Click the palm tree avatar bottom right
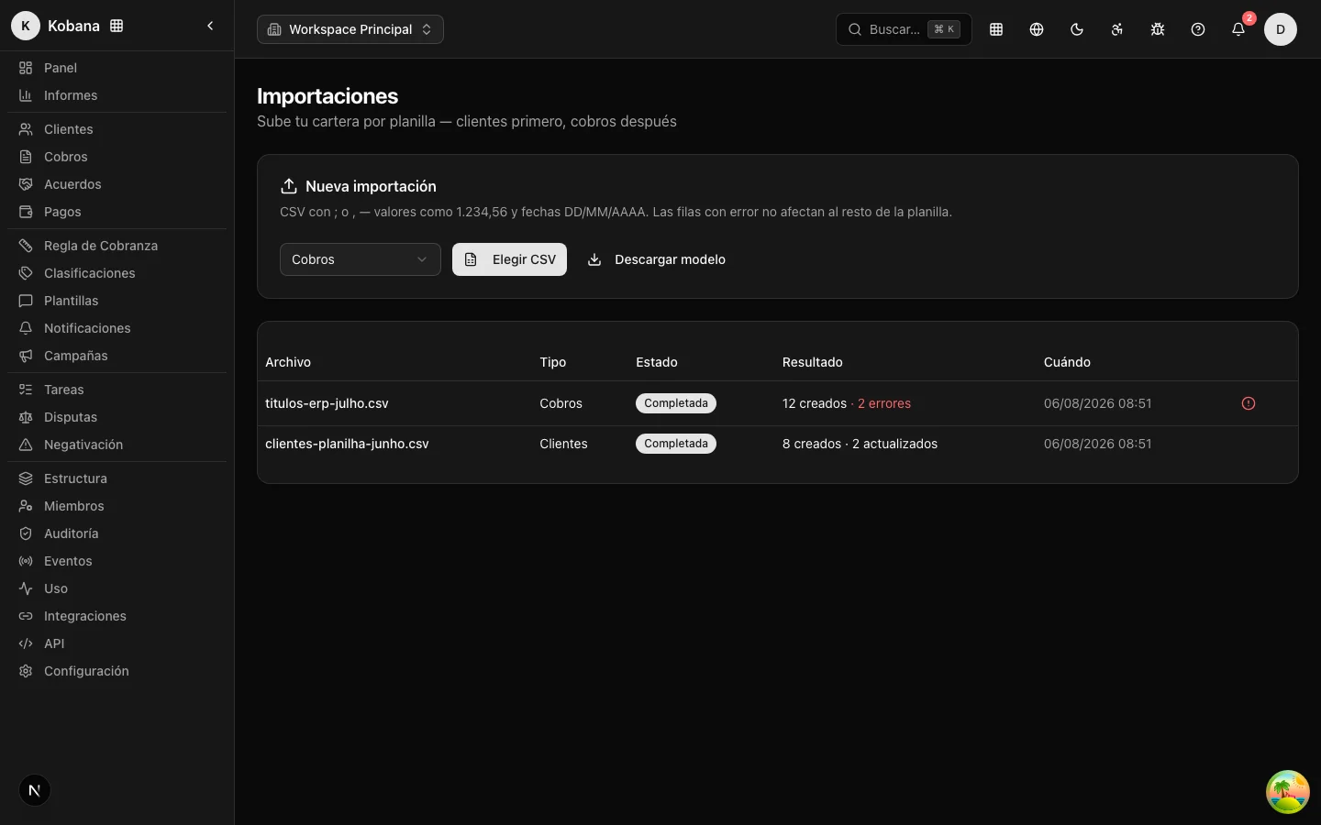Screen dimensions: 1321x825 [1288, 792]
